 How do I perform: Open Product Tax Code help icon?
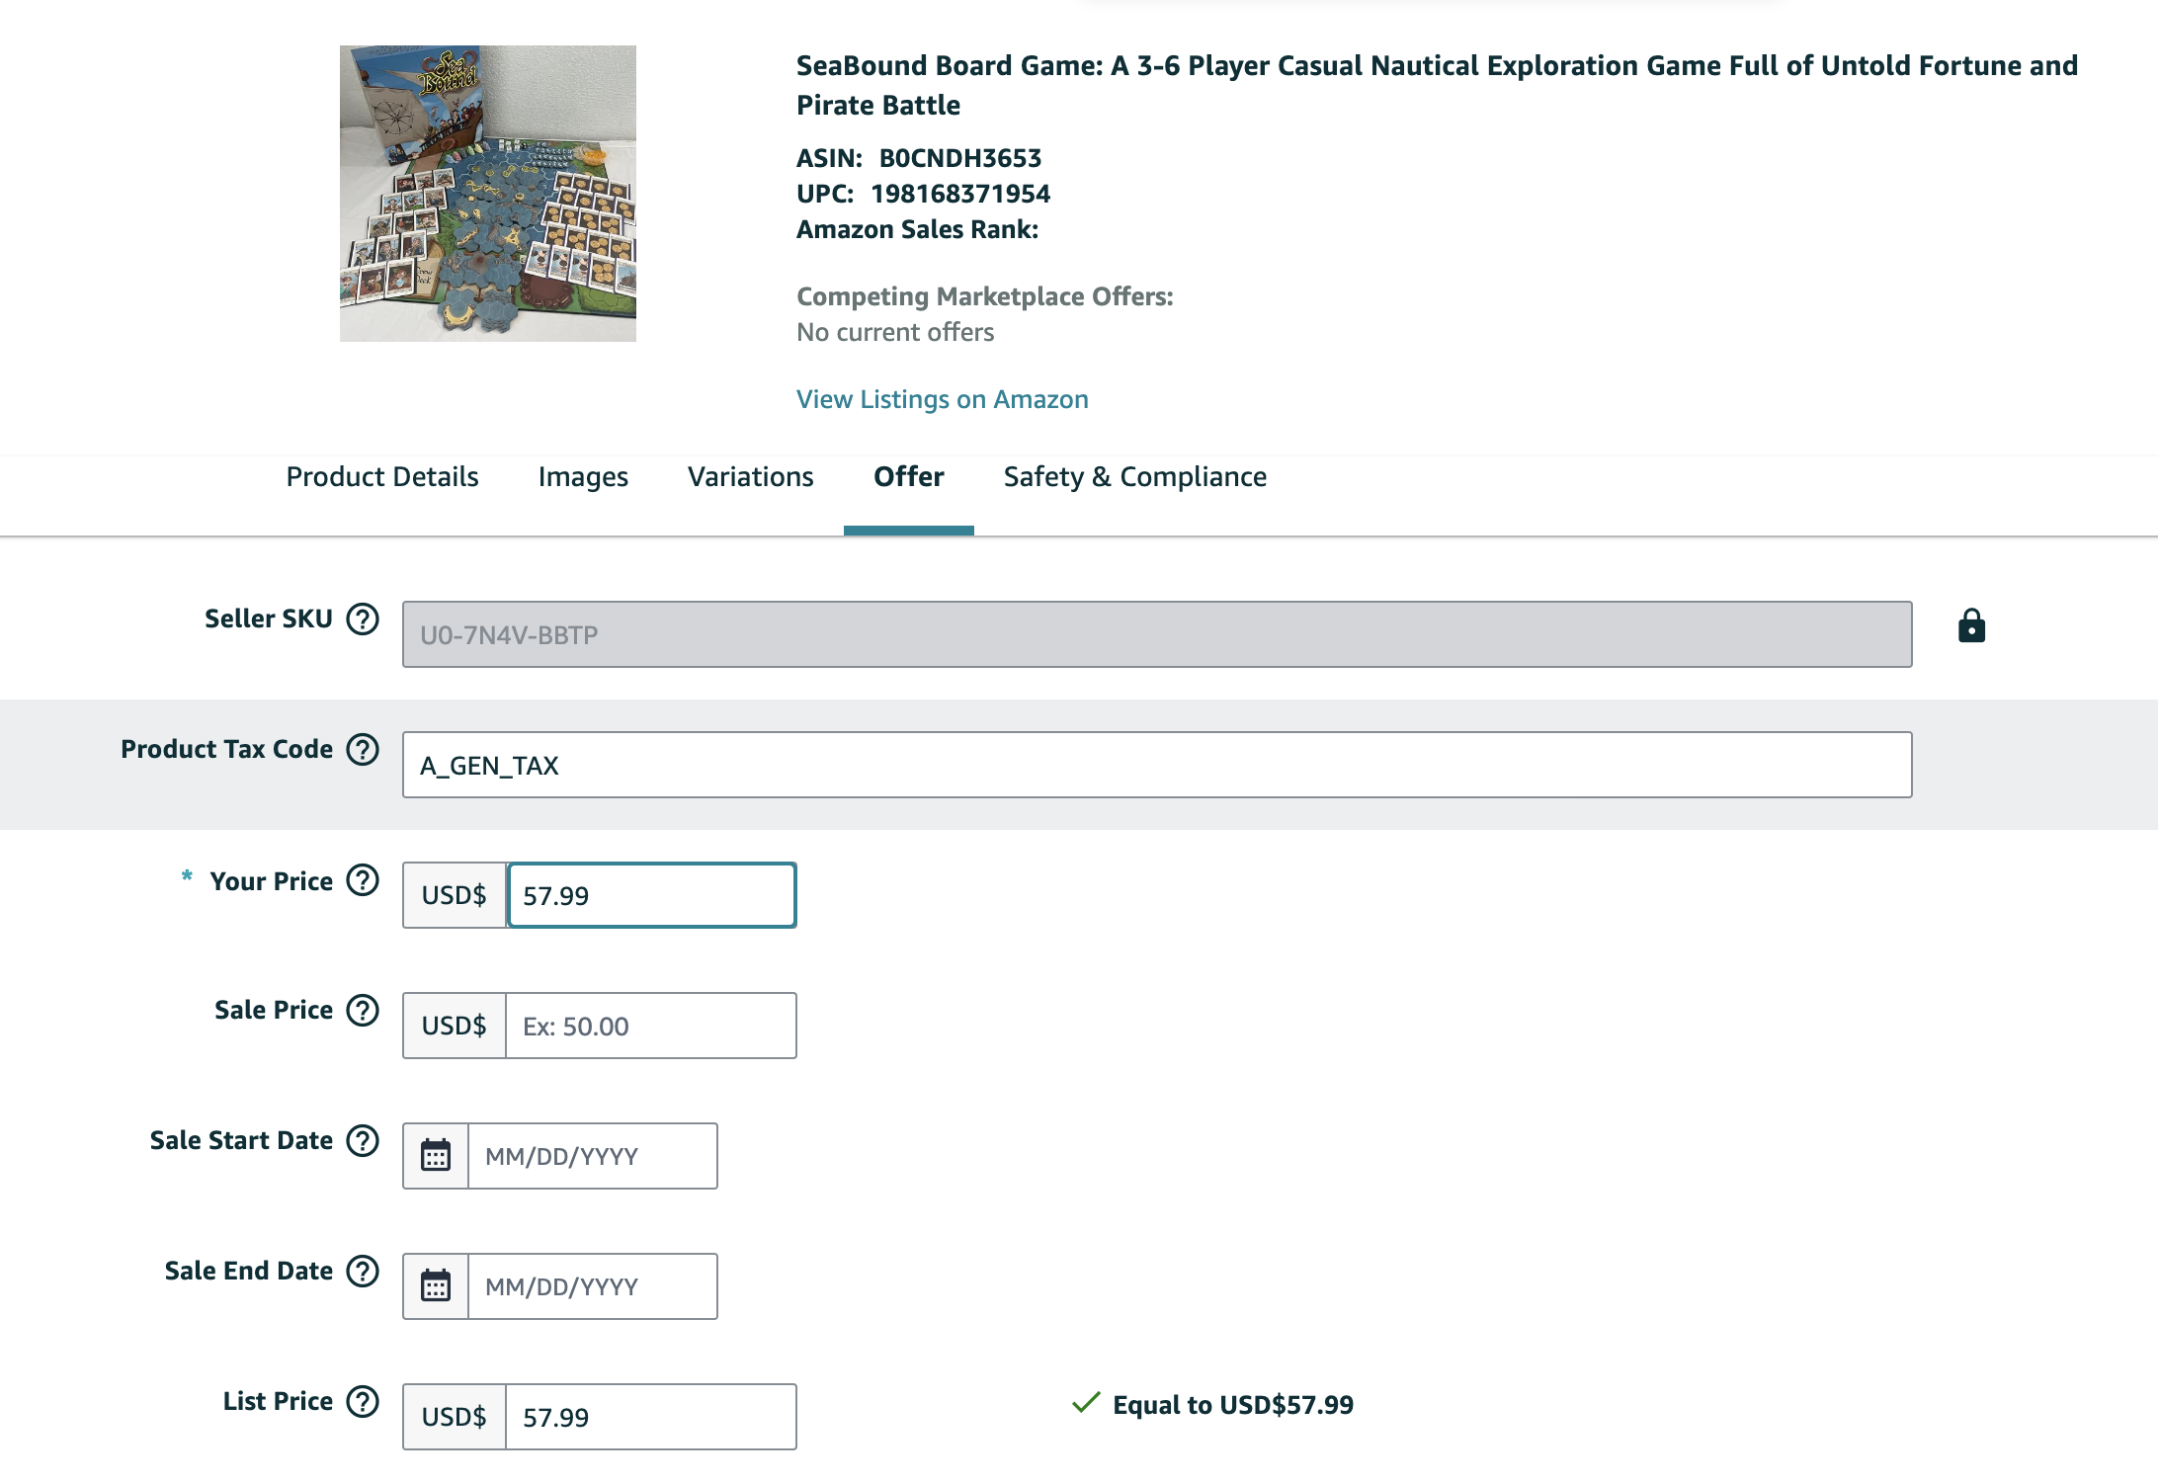click(363, 749)
